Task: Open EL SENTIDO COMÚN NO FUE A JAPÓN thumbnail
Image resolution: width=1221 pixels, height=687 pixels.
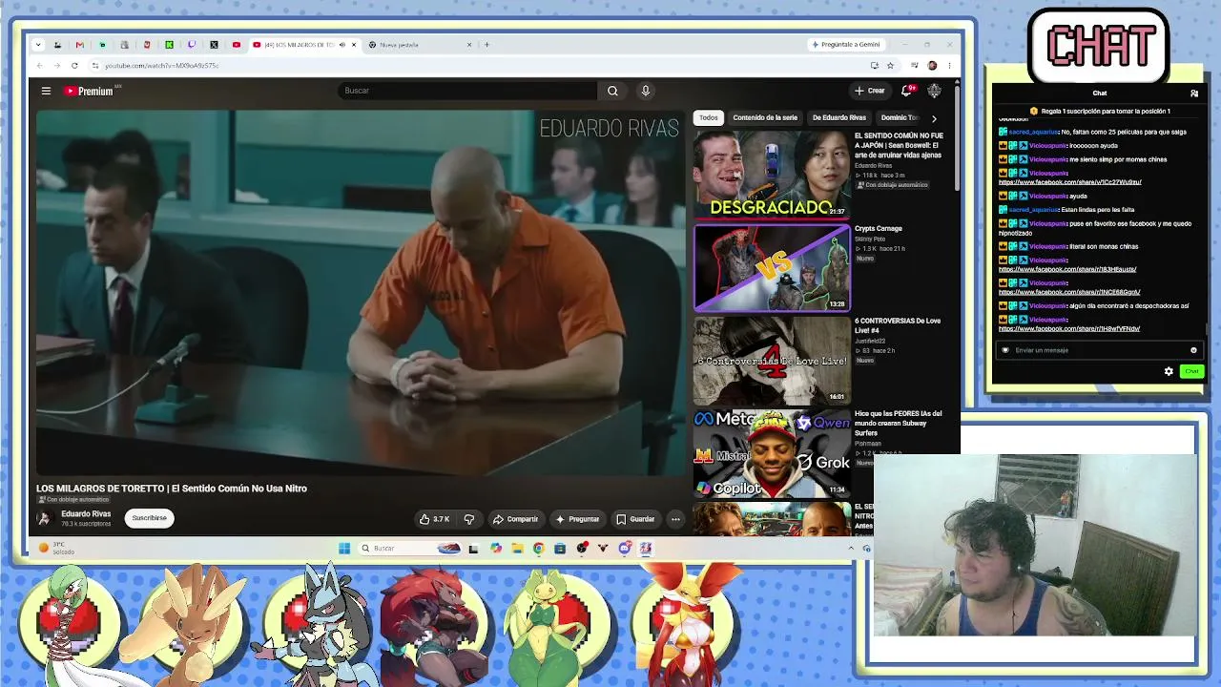Action: (771, 174)
